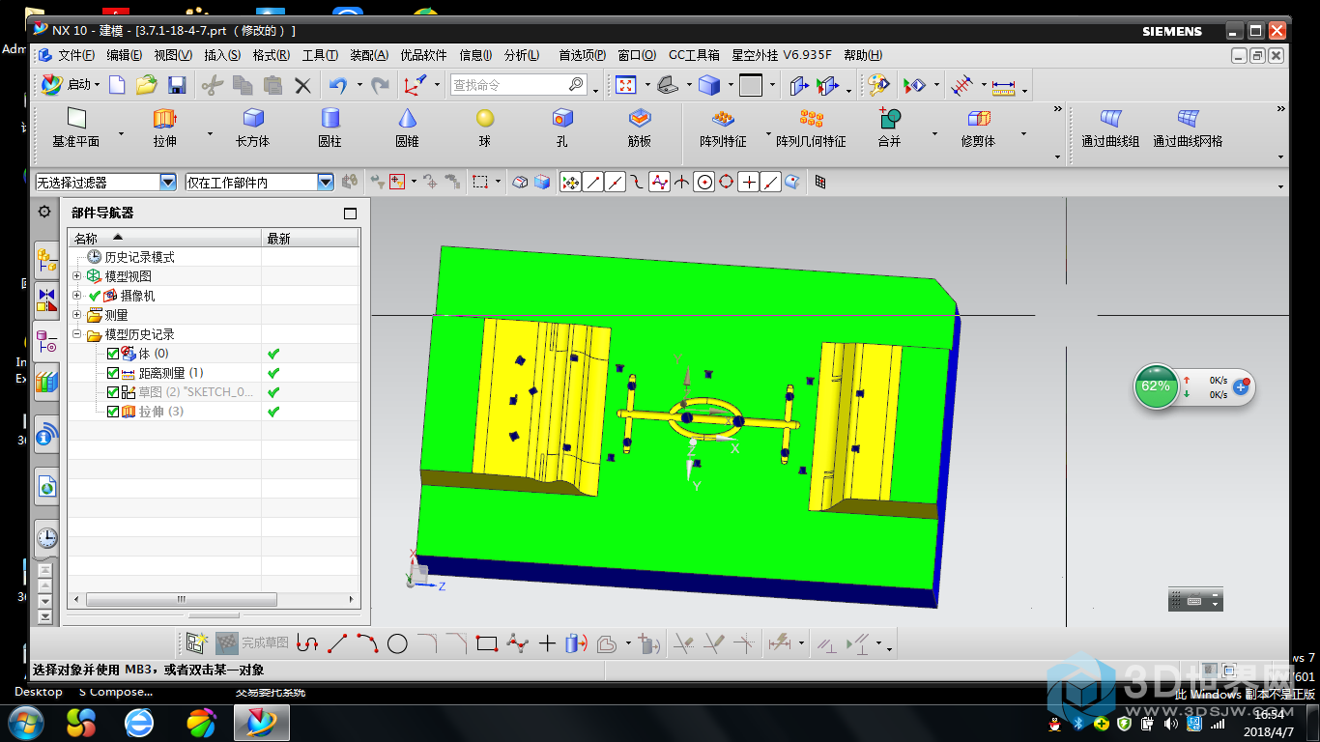1320x742 pixels.
Task: Click the undo arrow icon
Action: [337, 85]
